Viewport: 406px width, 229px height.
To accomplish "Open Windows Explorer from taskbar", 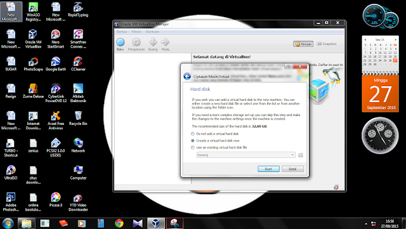I will click(x=27, y=223).
